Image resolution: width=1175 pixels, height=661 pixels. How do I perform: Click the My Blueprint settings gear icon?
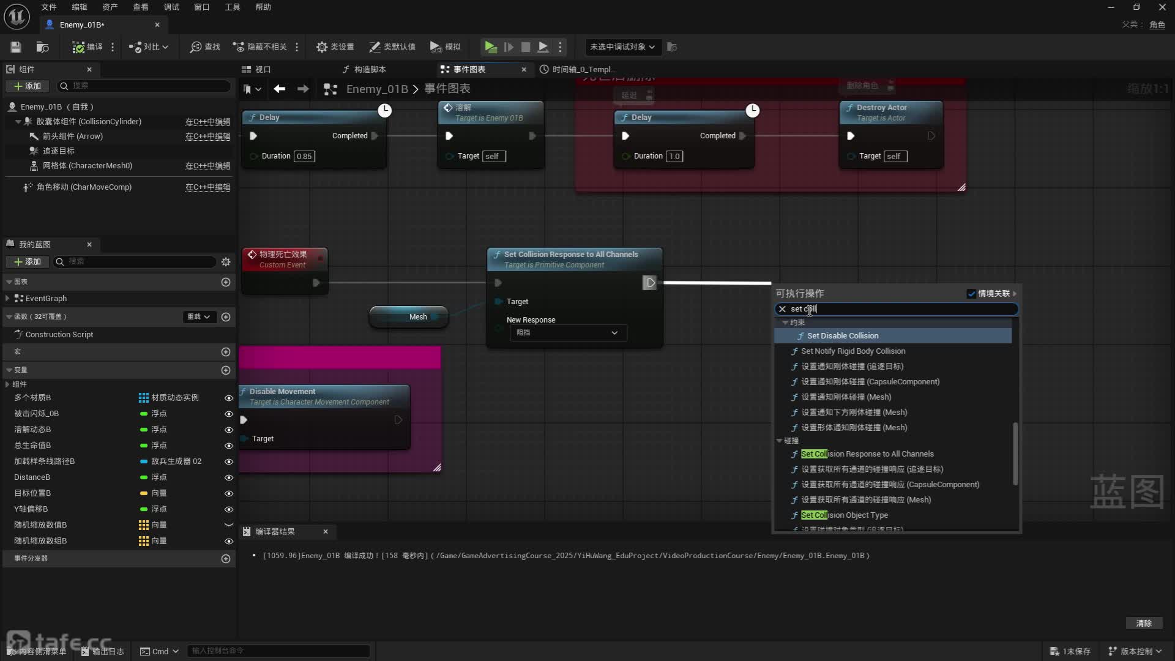click(x=226, y=262)
